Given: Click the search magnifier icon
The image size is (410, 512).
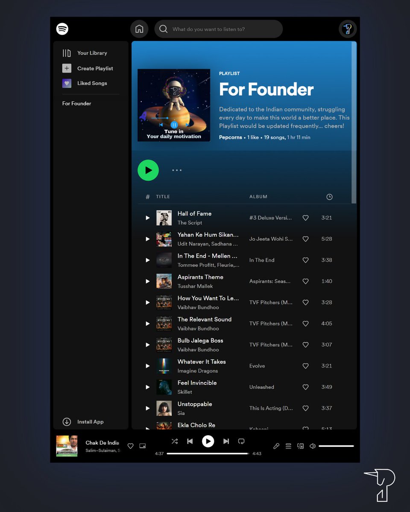Looking at the screenshot, I should [163, 29].
